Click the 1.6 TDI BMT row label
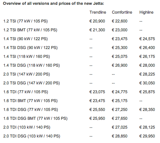The width and height of the screenshot is (160, 143). tap(30, 101)
